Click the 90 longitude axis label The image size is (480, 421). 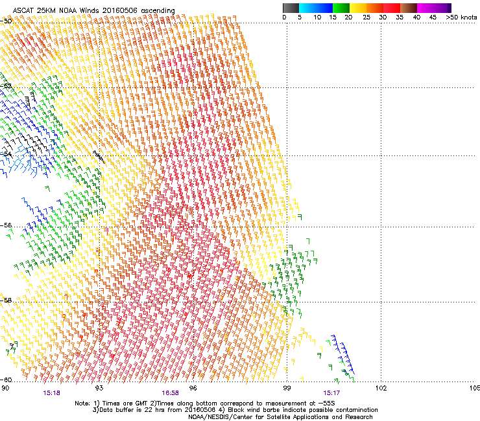click(x=5, y=388)
